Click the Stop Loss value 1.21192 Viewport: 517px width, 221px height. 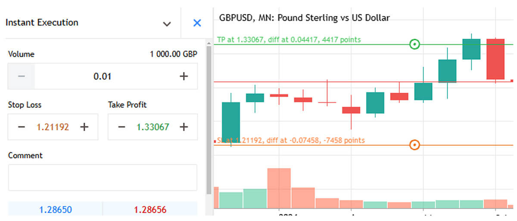click(53, 127)
